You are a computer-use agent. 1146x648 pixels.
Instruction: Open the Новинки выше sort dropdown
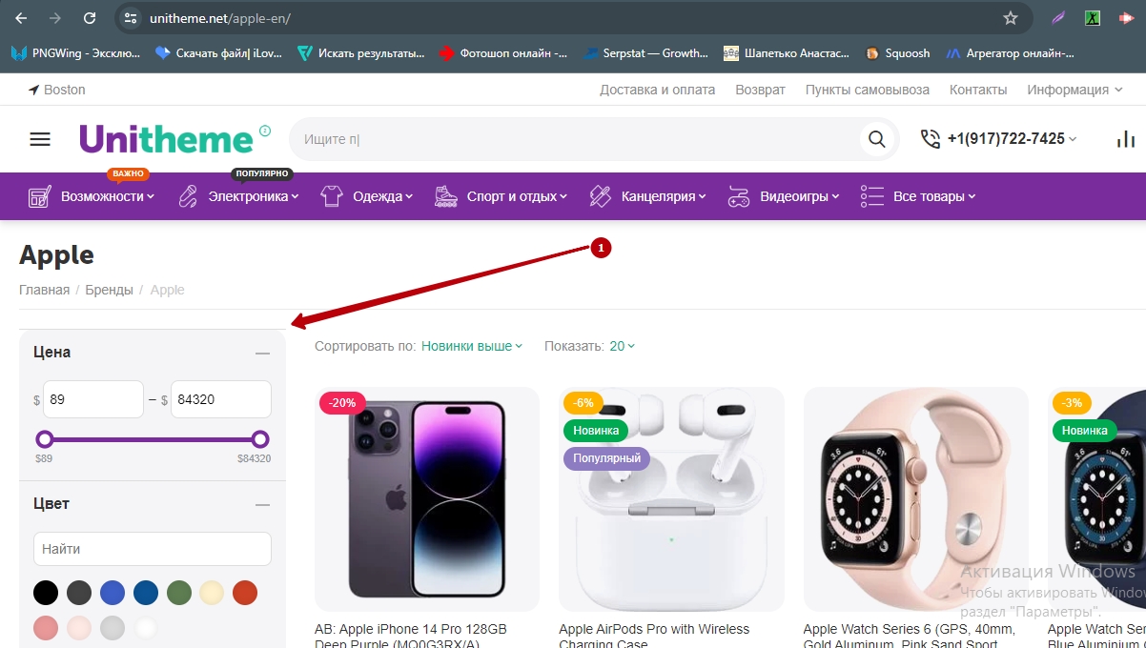472,346
